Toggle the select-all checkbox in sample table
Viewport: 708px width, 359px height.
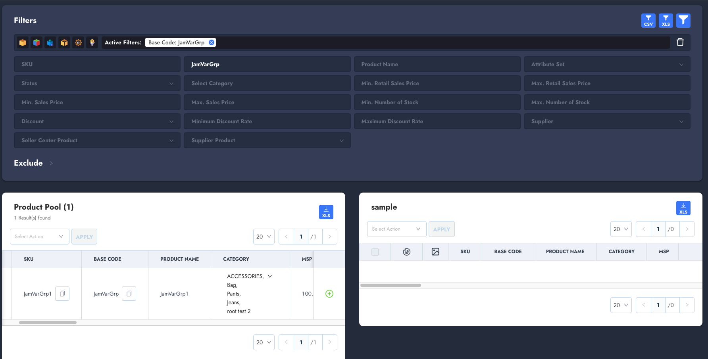click(x=375, y=252)
